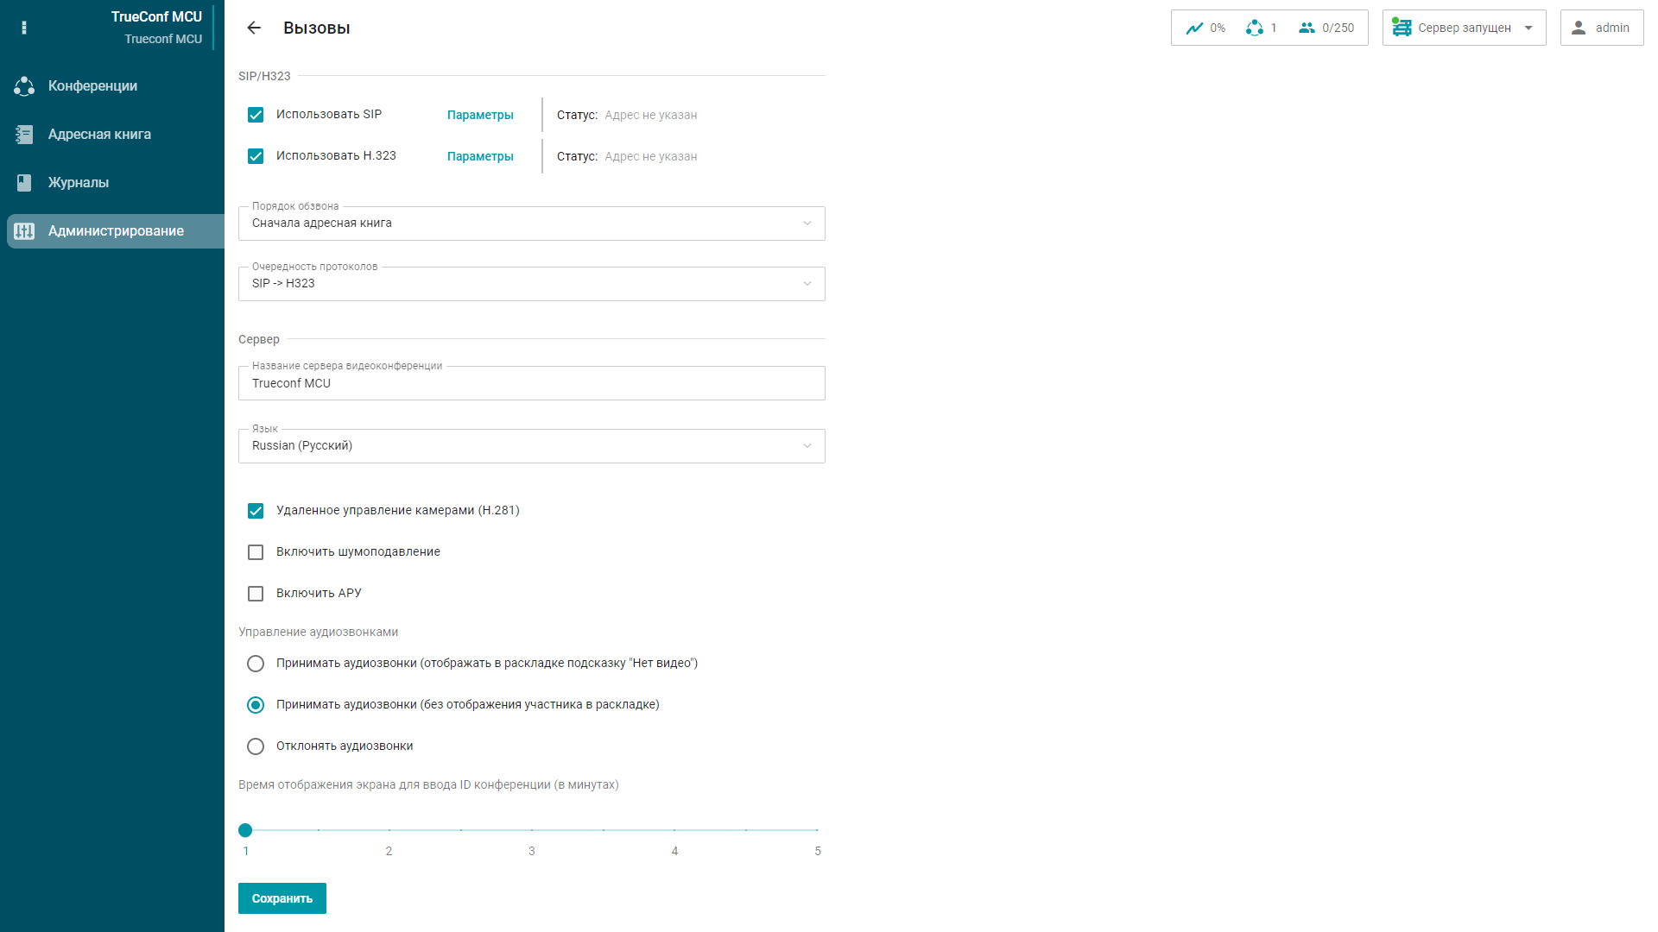This screenshot has height=932, width=1658.
Task: Expand the Порядок обзвона dropdown
Action: pos(531,224)
